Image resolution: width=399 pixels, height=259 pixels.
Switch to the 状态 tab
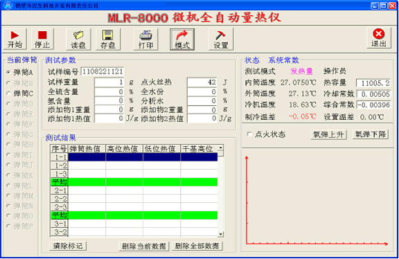(251, 60)
